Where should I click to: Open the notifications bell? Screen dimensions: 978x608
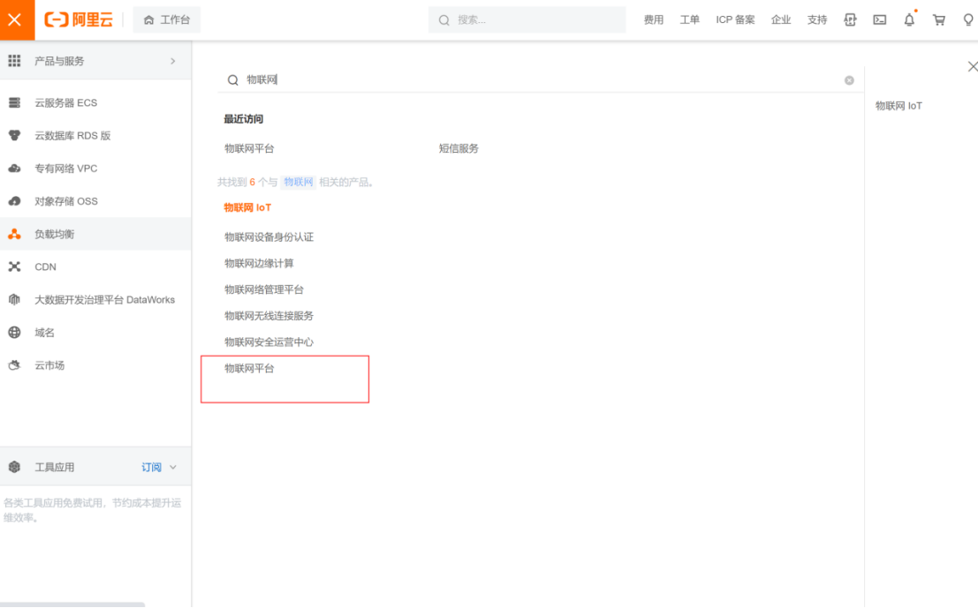point(908,19)
